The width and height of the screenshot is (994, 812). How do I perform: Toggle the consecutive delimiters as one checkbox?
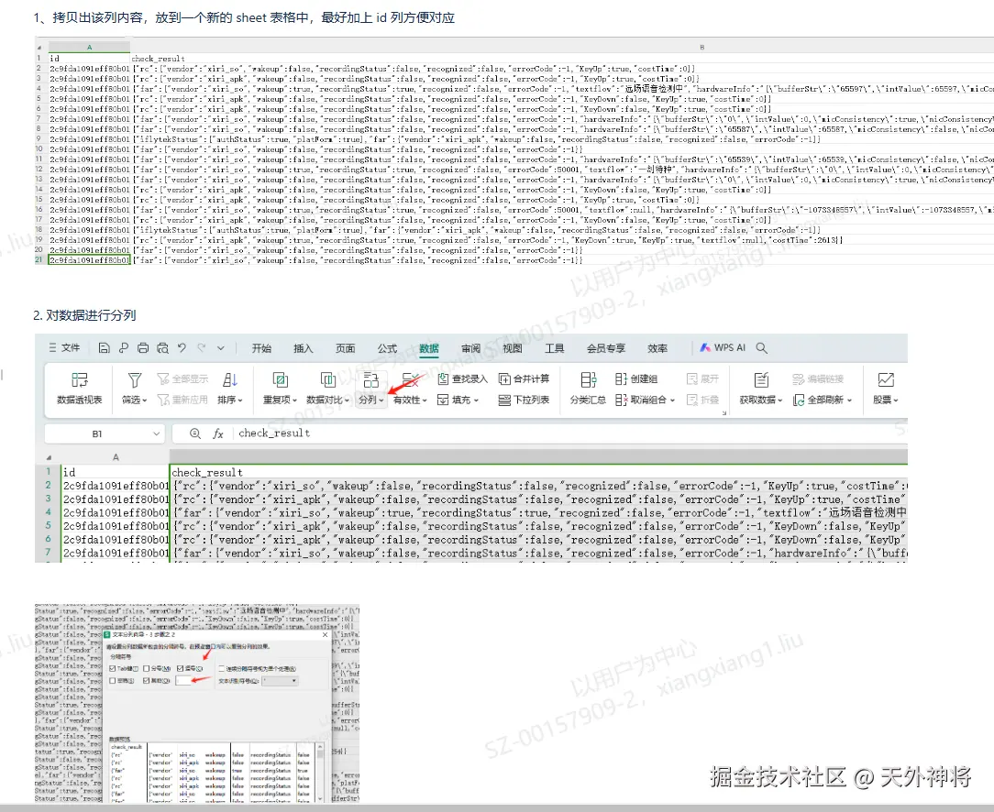click(221, 668)
